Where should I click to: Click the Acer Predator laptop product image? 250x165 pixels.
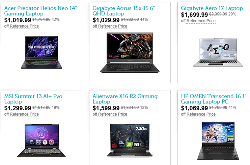tap(41, 52)
